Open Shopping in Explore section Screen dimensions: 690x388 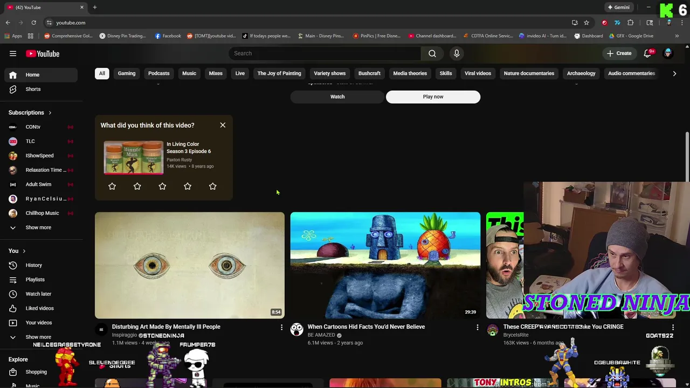pyautogui.click(x=42, y=372)
